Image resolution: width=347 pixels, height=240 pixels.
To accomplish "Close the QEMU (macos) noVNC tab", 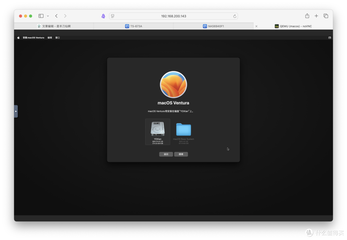I will pos(256,26).
